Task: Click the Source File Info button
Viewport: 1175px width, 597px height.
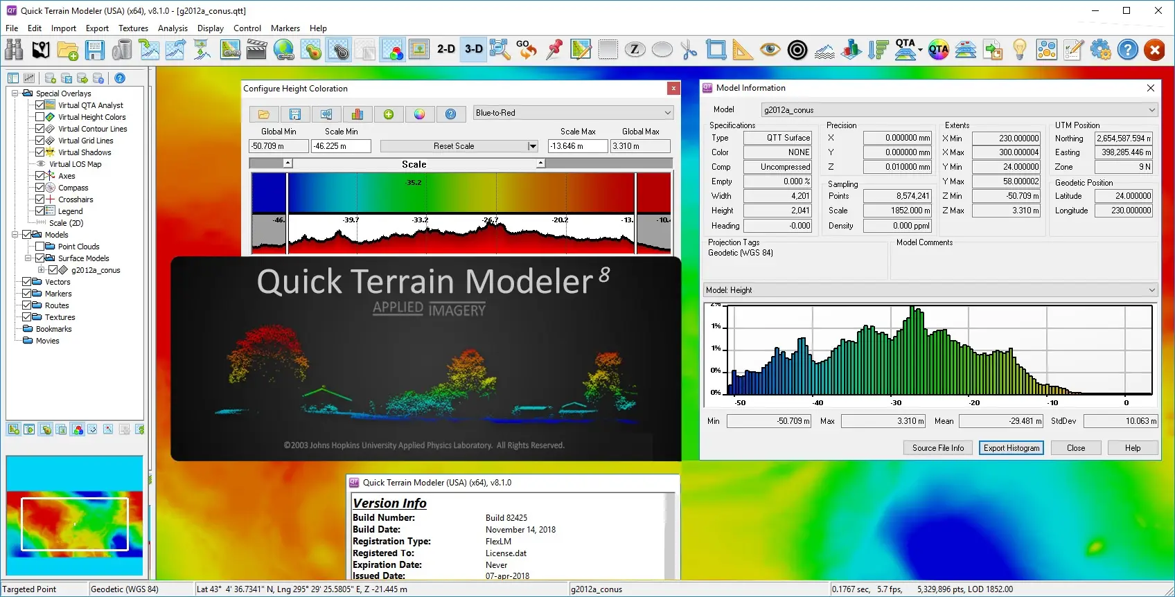Action: pos(938,448)
